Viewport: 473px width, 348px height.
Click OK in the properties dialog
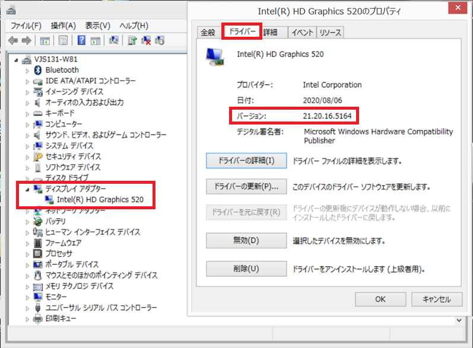coord(380,299)
